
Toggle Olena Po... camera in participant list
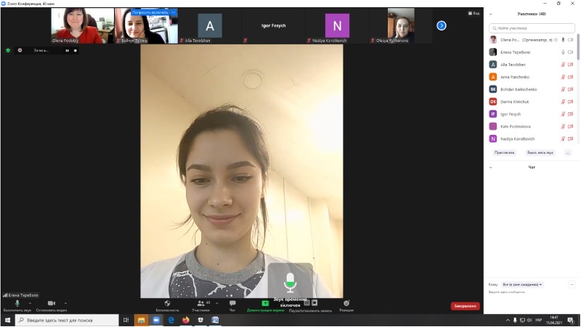570,40
